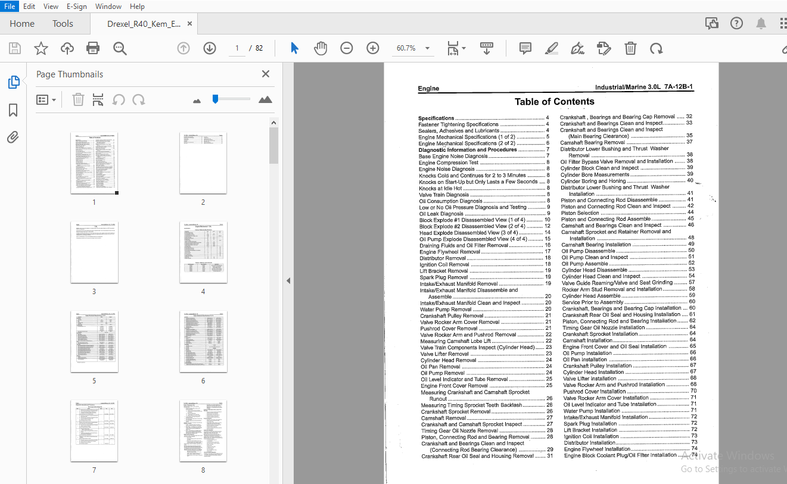This screenshot has width=787, height=484.
Task: Delete page with toolbar trash icon
Action: click(x=630, y=48)
